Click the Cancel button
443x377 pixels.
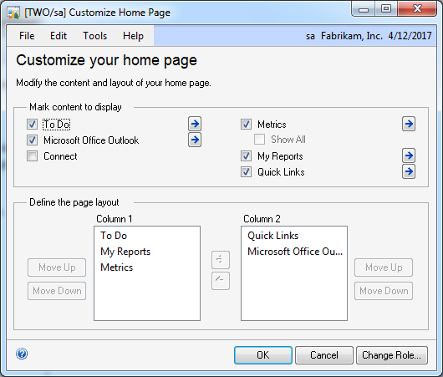point(324,355)
